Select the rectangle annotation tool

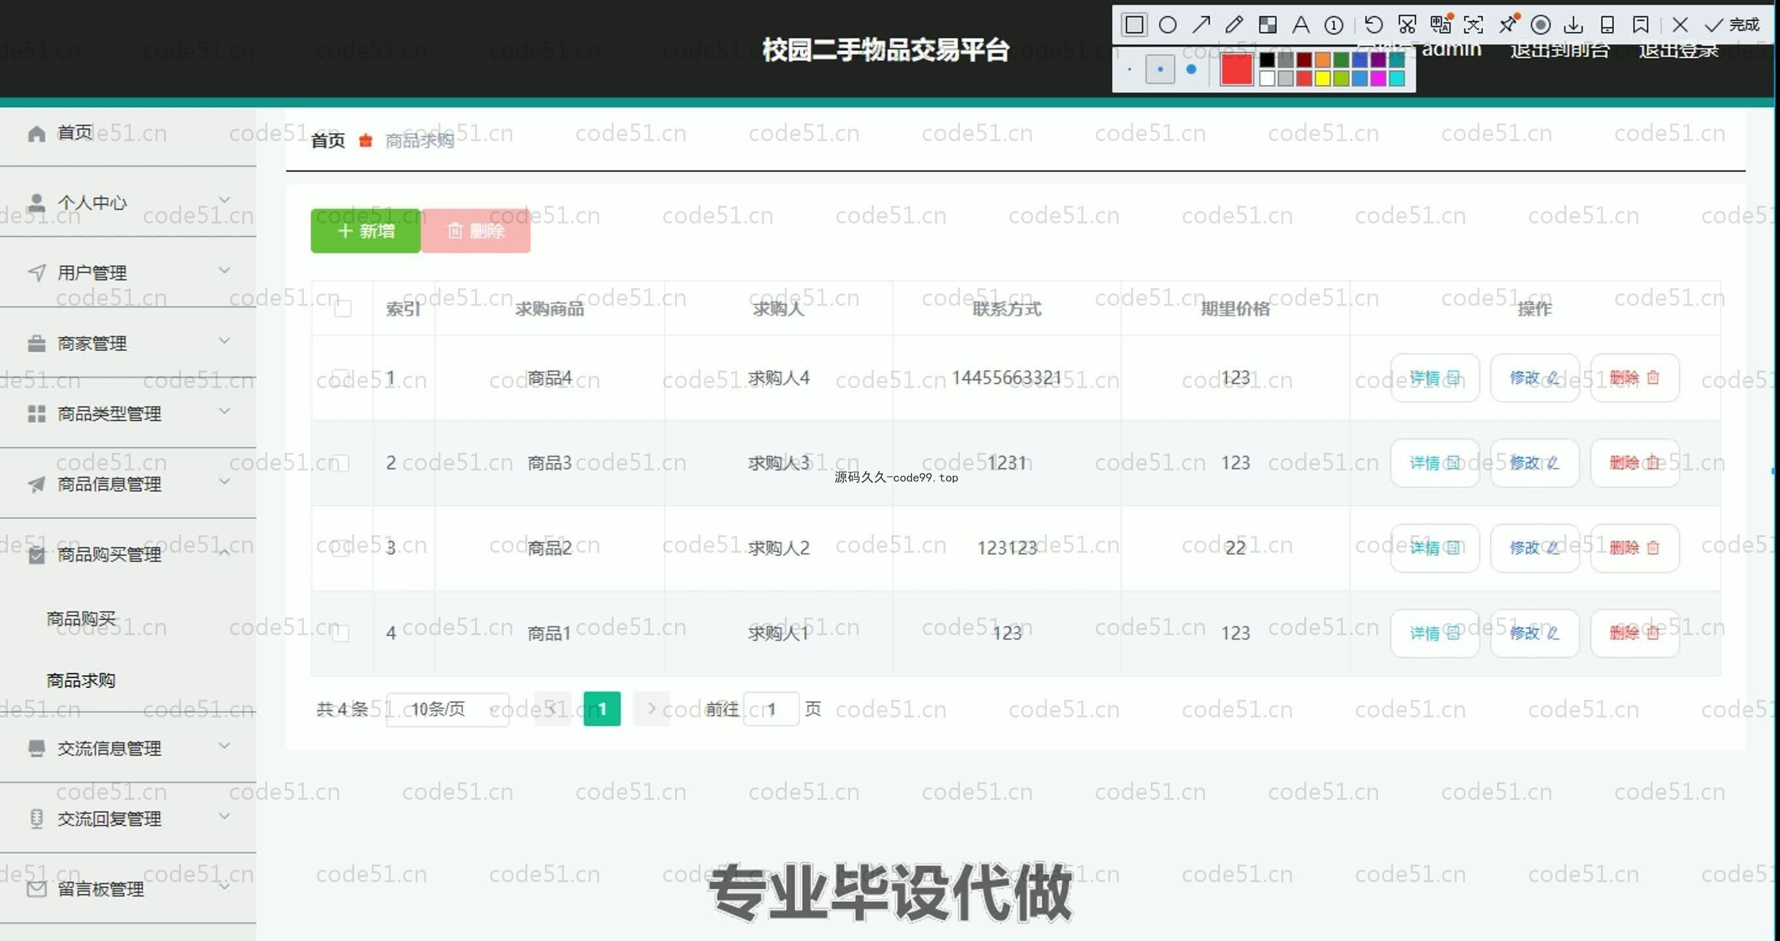point(1134,25)
